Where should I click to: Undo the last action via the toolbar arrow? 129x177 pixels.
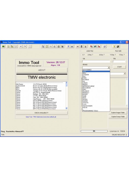tap(21, 46)
